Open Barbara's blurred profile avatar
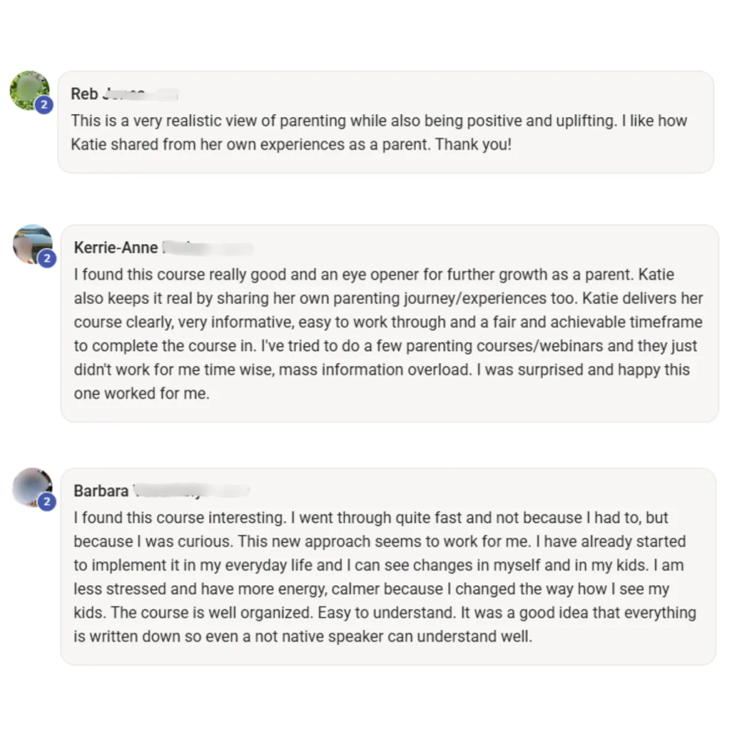 (x=32, y=487)
